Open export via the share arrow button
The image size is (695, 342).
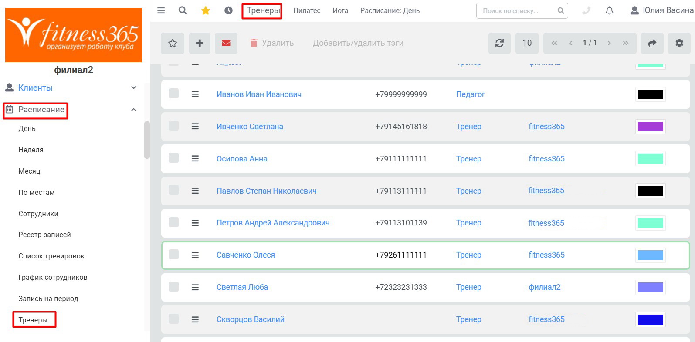652,43
